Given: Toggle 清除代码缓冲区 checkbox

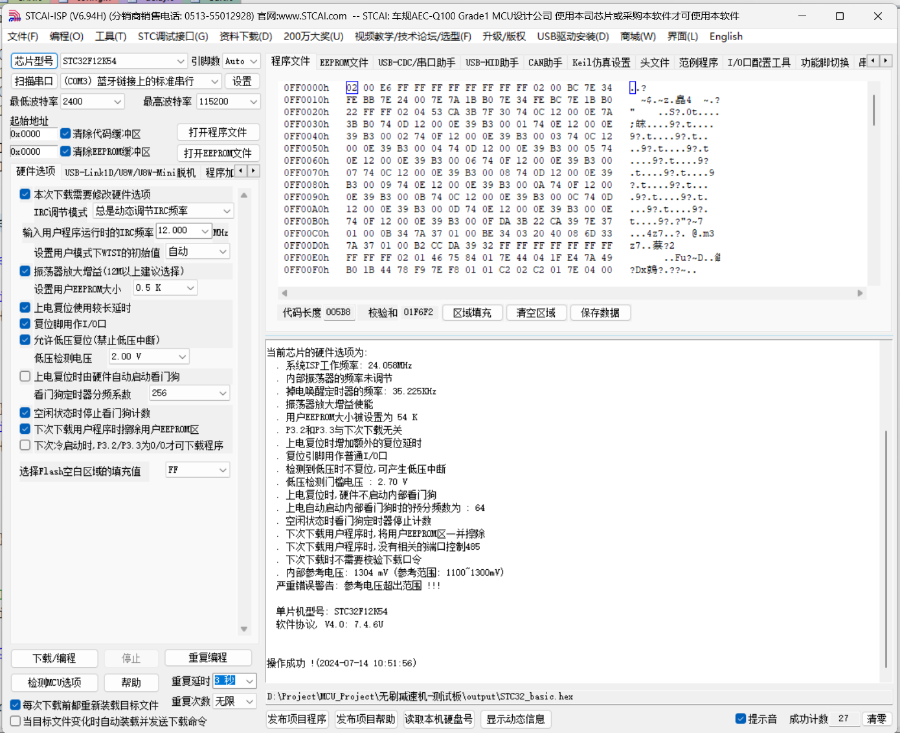Looking at the screenshot, I should (x=65, y=133).
